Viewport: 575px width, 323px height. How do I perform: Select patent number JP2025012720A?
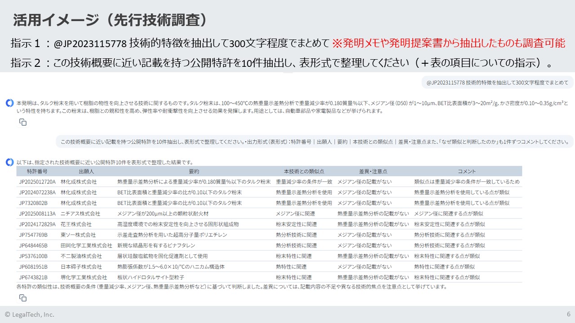coord(37,182)
